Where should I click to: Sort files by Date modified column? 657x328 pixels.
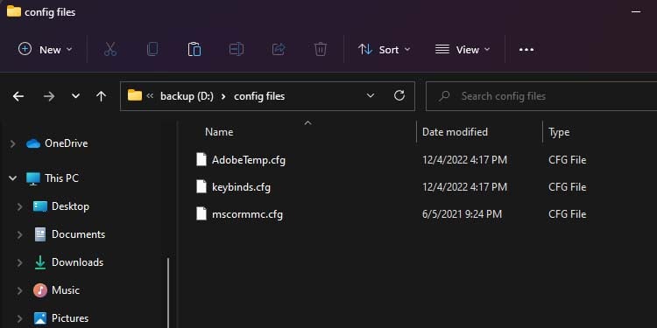(x=455, y=132)
